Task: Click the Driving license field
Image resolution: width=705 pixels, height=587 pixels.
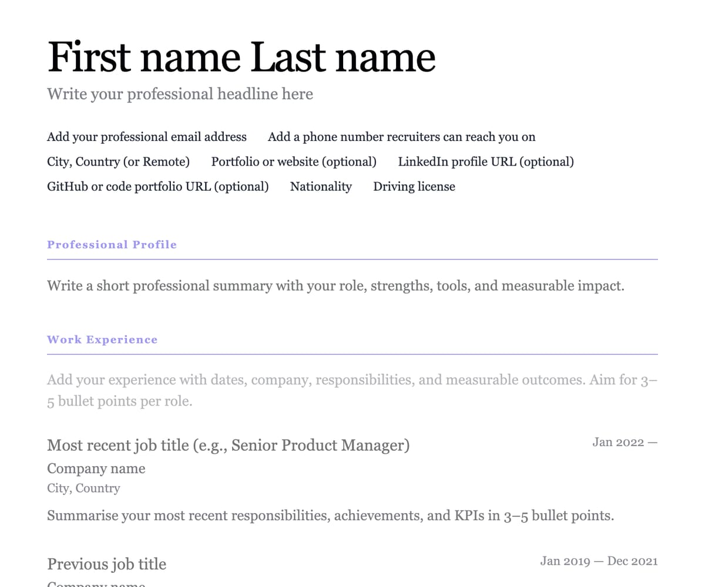Action: point(414,187)
